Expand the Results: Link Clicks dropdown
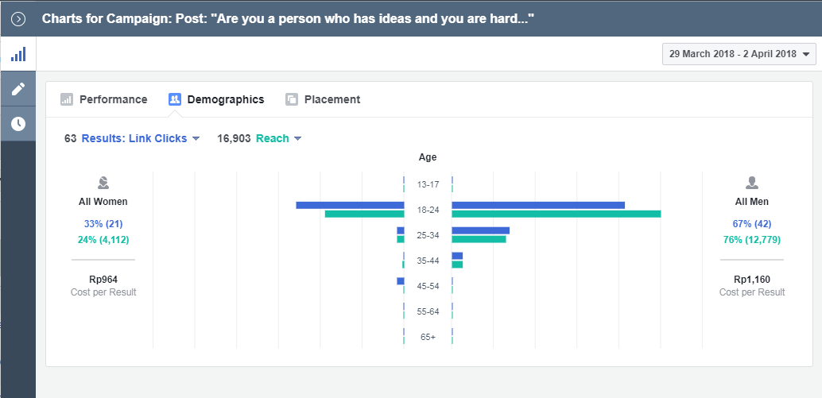The height and width of the screenshot is (398, 822). coord(141,139)
